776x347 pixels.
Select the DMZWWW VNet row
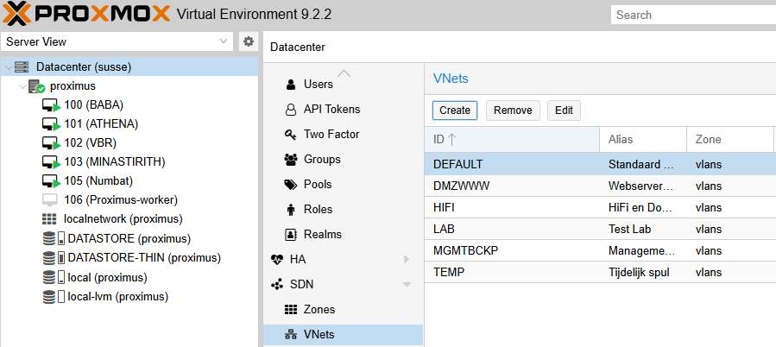[600, 186]
